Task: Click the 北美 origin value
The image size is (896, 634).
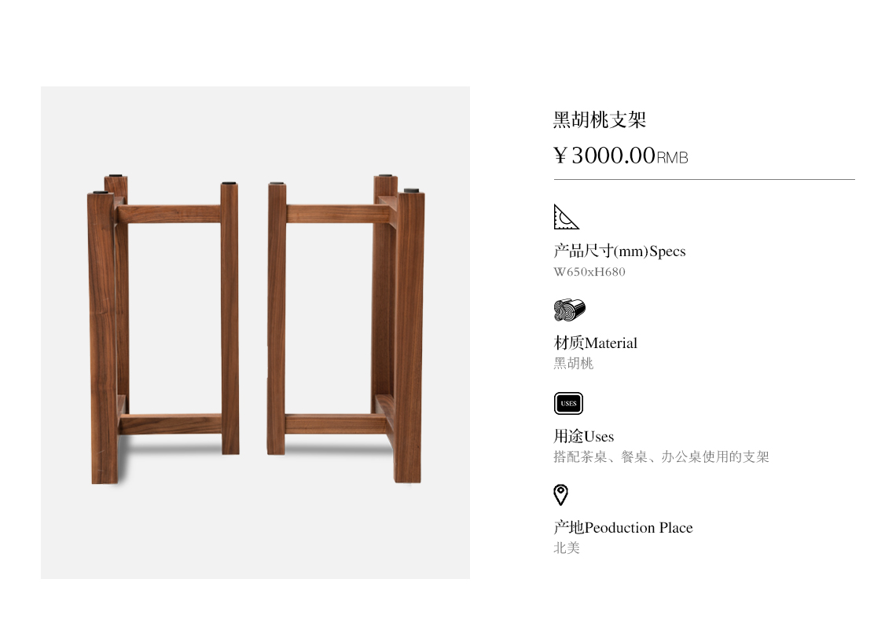Action: (x=566, y=548)
